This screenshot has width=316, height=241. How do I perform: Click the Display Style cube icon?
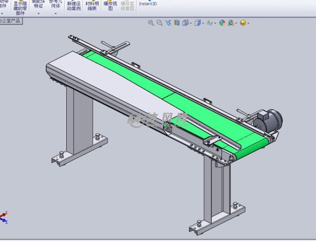point(197,22)
